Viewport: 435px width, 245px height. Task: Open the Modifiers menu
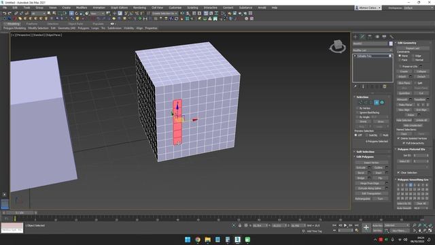coord(82,7)
